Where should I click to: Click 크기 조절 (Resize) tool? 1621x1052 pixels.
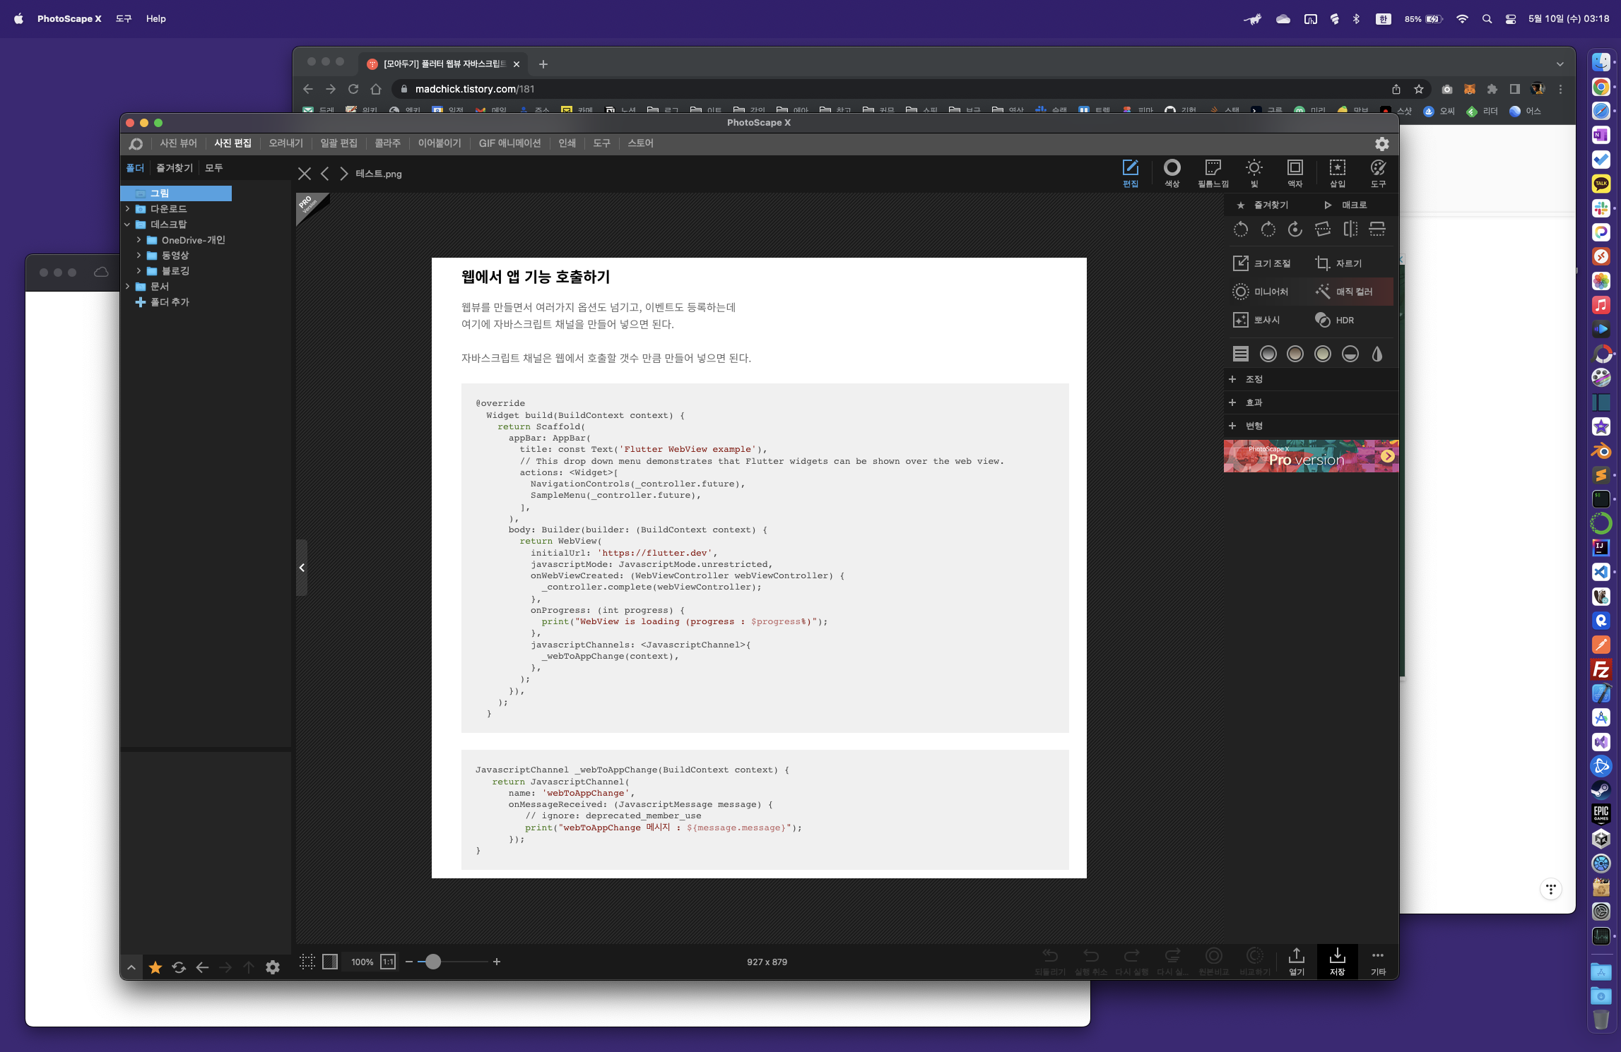1264,263
